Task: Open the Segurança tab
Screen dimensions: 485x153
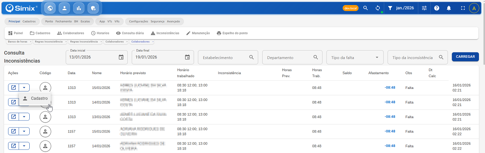Action: (157, 21)
